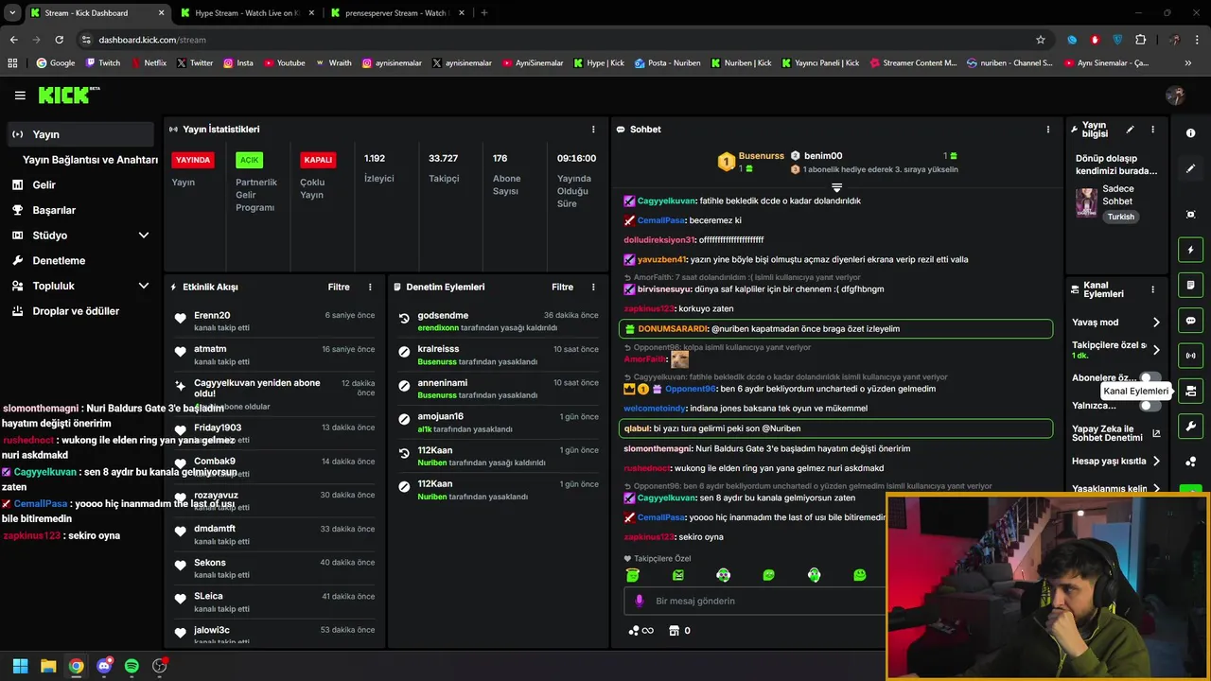The height and width of the screenshot is (681, 1211).
Task: Click the pencil icon in the right sidebar
Action: 1190,168
